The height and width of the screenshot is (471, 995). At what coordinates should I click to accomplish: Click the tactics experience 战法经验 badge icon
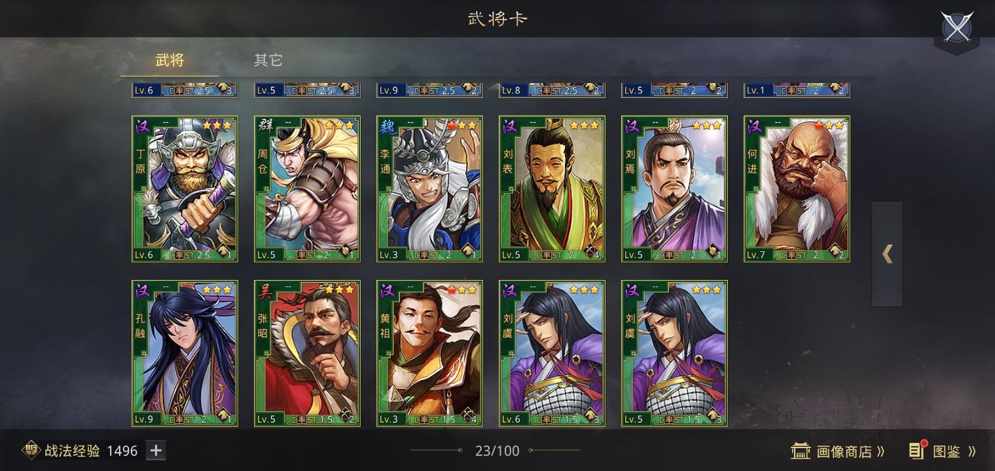coord(31,450)
